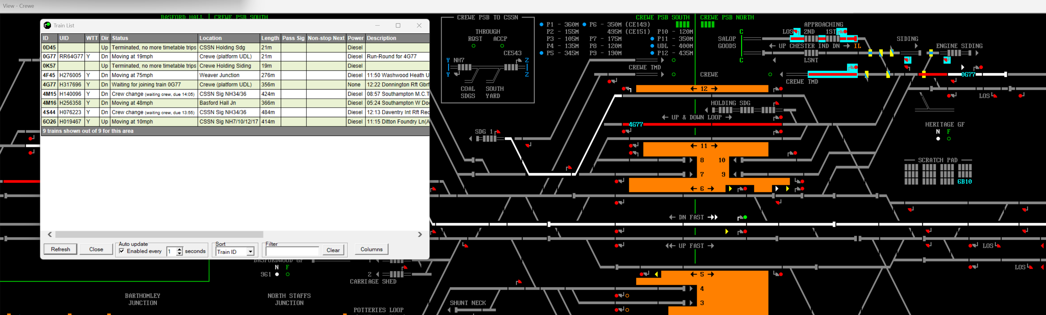The image size is (1046, 315).
Task: Select train row 0G77 in the list
Action: 236,57
